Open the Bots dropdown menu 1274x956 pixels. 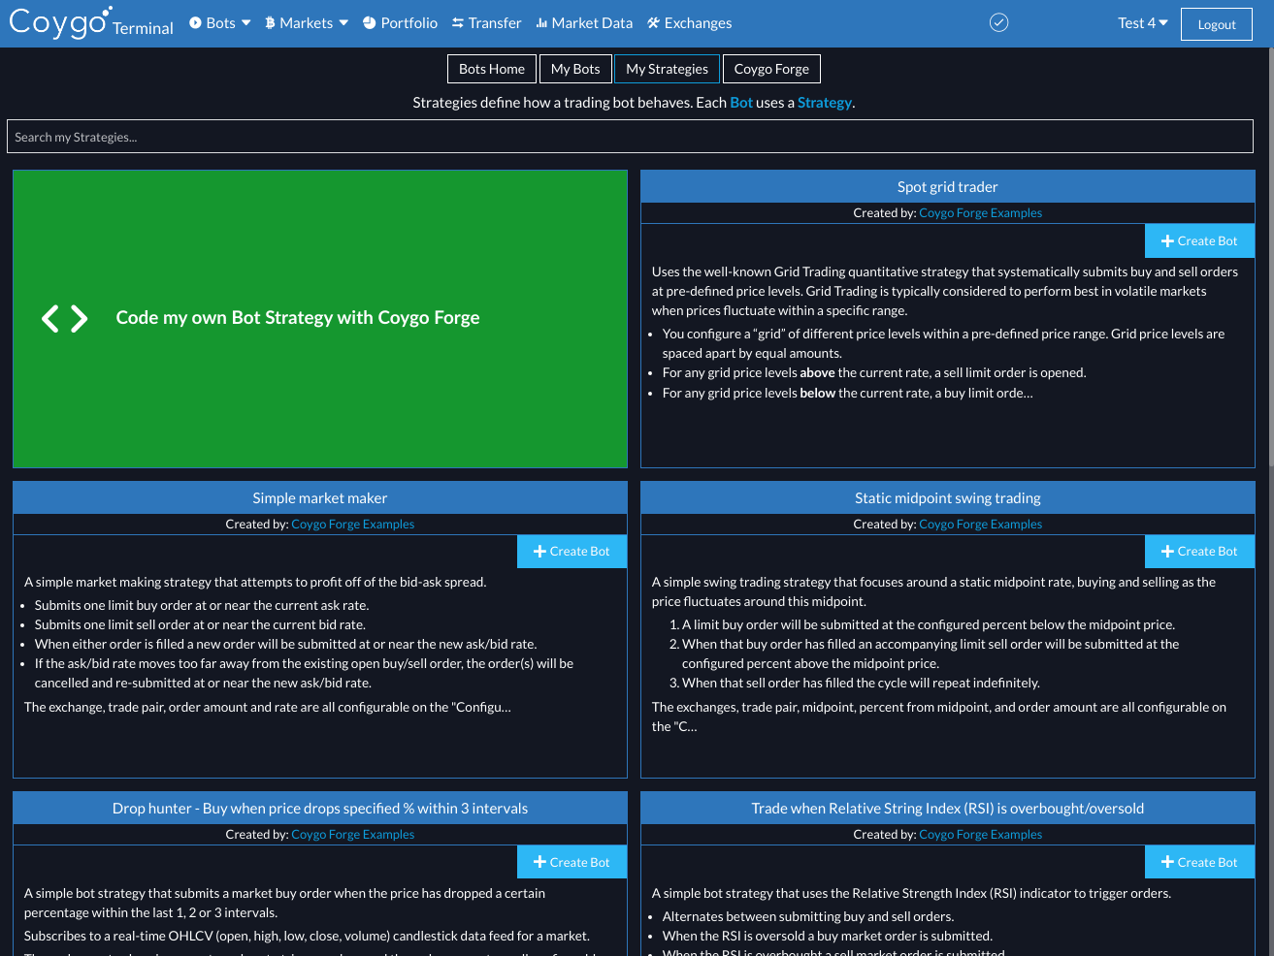[x=219, y=23]
